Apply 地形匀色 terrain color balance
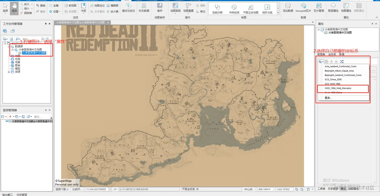380x196 pixels. 267,9
